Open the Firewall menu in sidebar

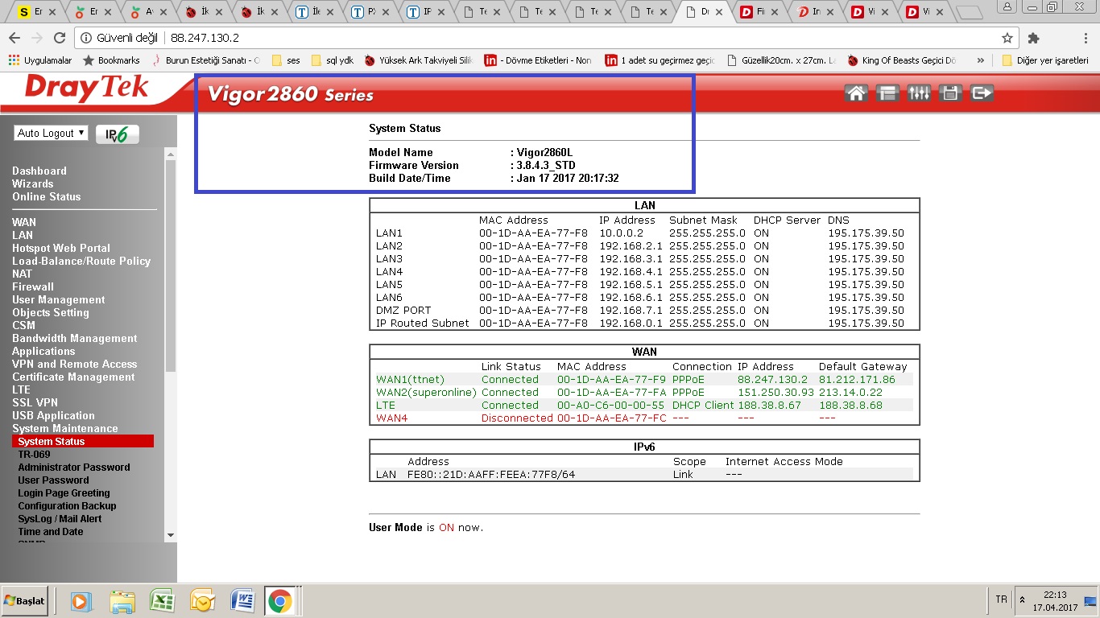click(33, 286)
